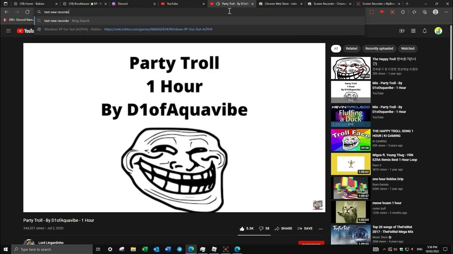Close the Discord tab

[x=155, y=4]
